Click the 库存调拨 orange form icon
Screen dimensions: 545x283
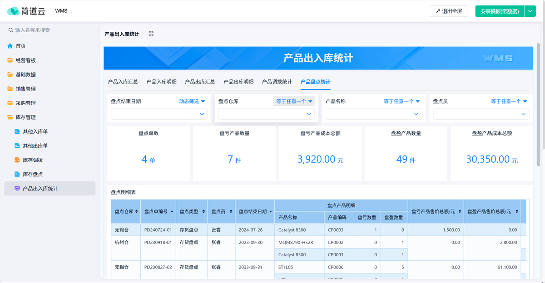point(17,160)
